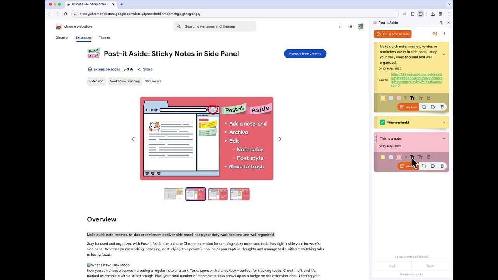
Task: Toggle bold on the pink note
Action: [429, 157]
